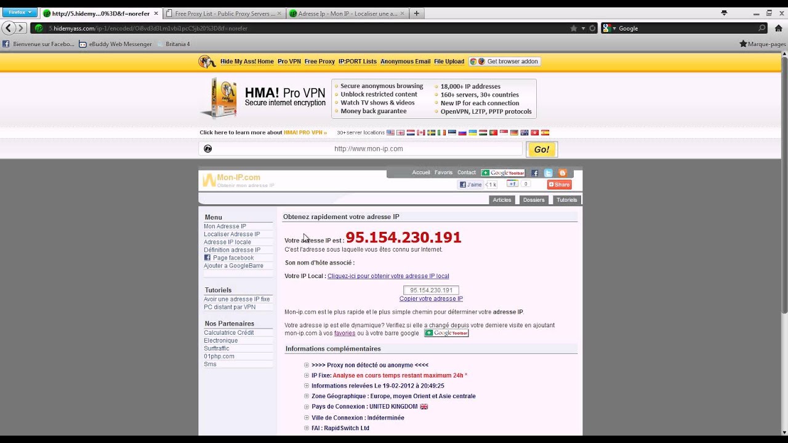The width and height of the screenshot is (788, 443).
Task: Click the Facebook icon in Mon-IP header
Action: coord(534,173)
